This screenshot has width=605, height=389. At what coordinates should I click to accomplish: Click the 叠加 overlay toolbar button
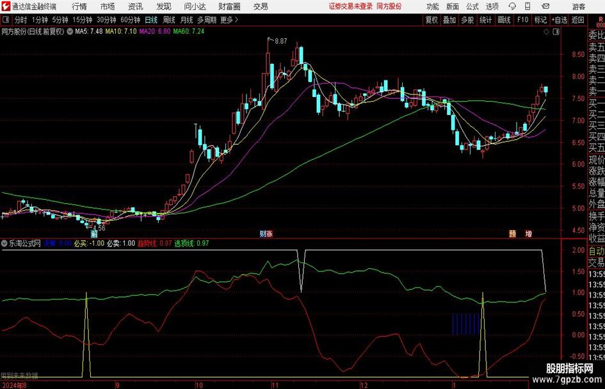click(449, 20)
